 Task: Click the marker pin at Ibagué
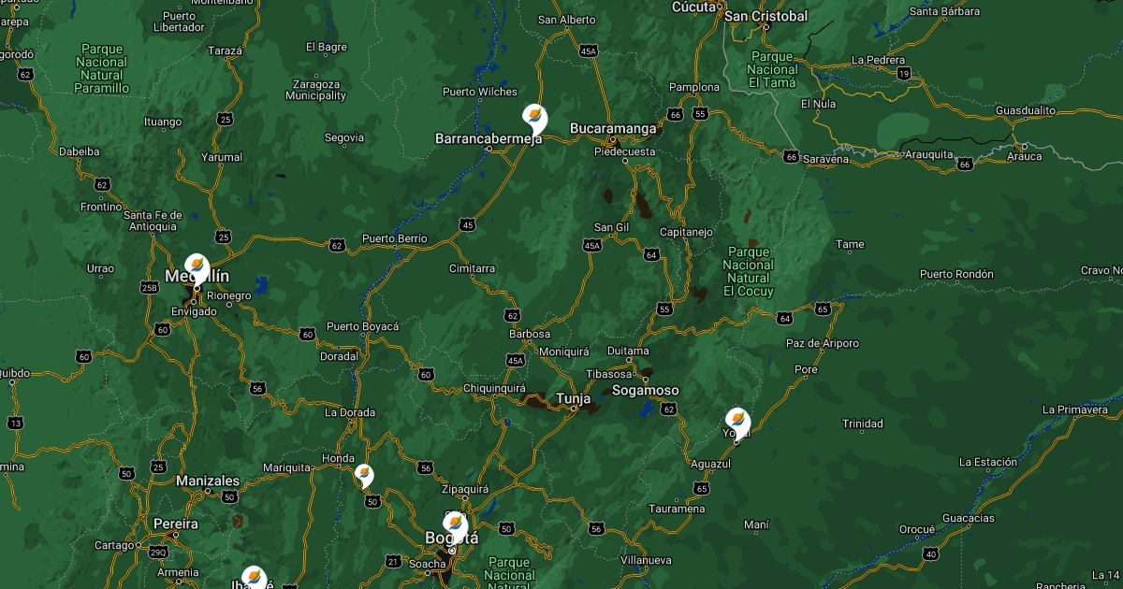pyautogui.click(x=254, y=579)
